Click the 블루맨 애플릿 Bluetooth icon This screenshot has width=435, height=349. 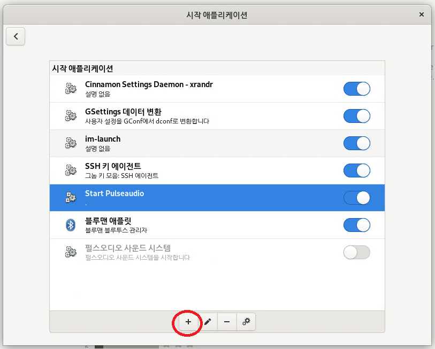click(71, 225)
